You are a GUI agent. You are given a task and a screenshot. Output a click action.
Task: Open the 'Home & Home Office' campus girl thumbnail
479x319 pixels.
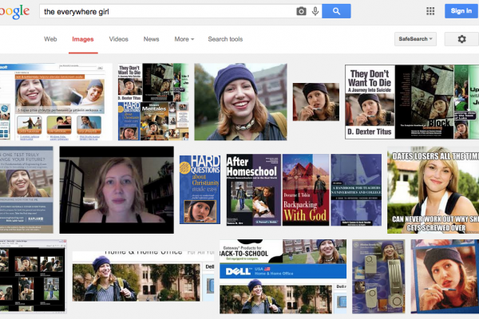coord(143,277)
